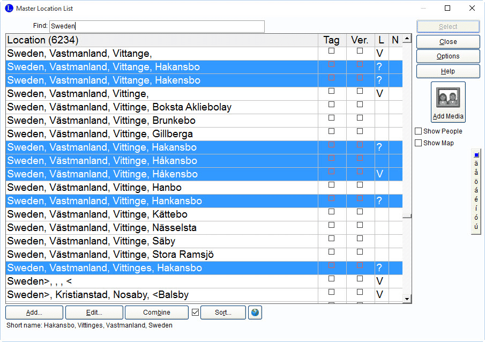This screenshot has height=342, width=485.
Task: Enable the Show People checkbox
Action: click(418, 131)
